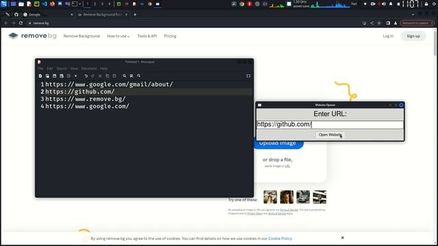The image size is (438, 246).
Task: Click the browser share icon
Action: pos(372,23)
